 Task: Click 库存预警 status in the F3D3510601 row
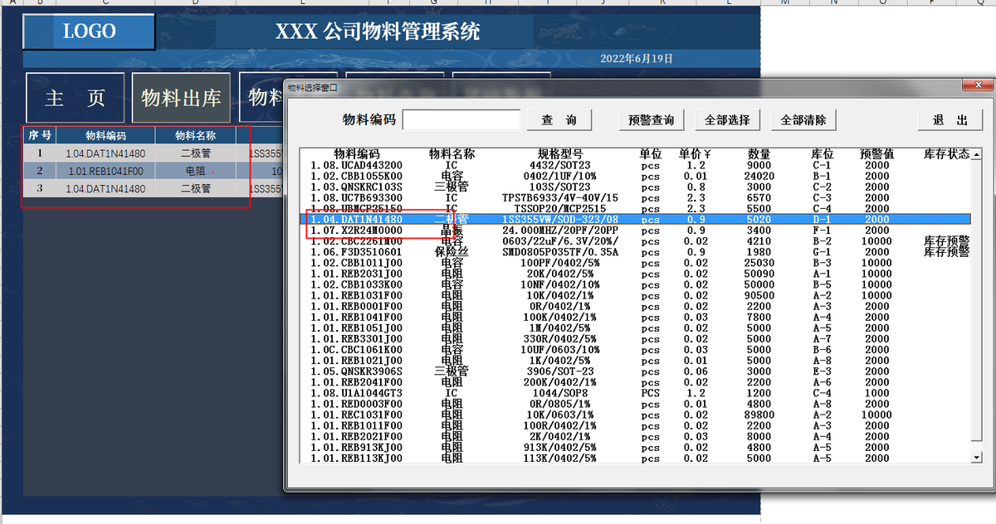coord(946,251)
